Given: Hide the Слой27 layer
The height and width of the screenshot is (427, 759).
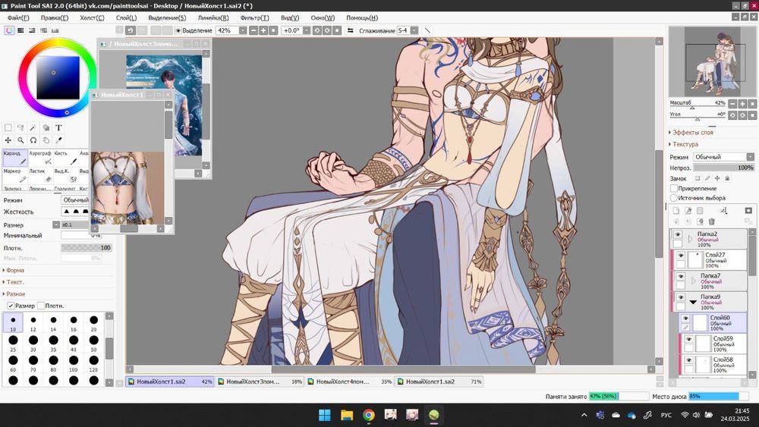Looking at the screenshot, I should tap(681, 256).
